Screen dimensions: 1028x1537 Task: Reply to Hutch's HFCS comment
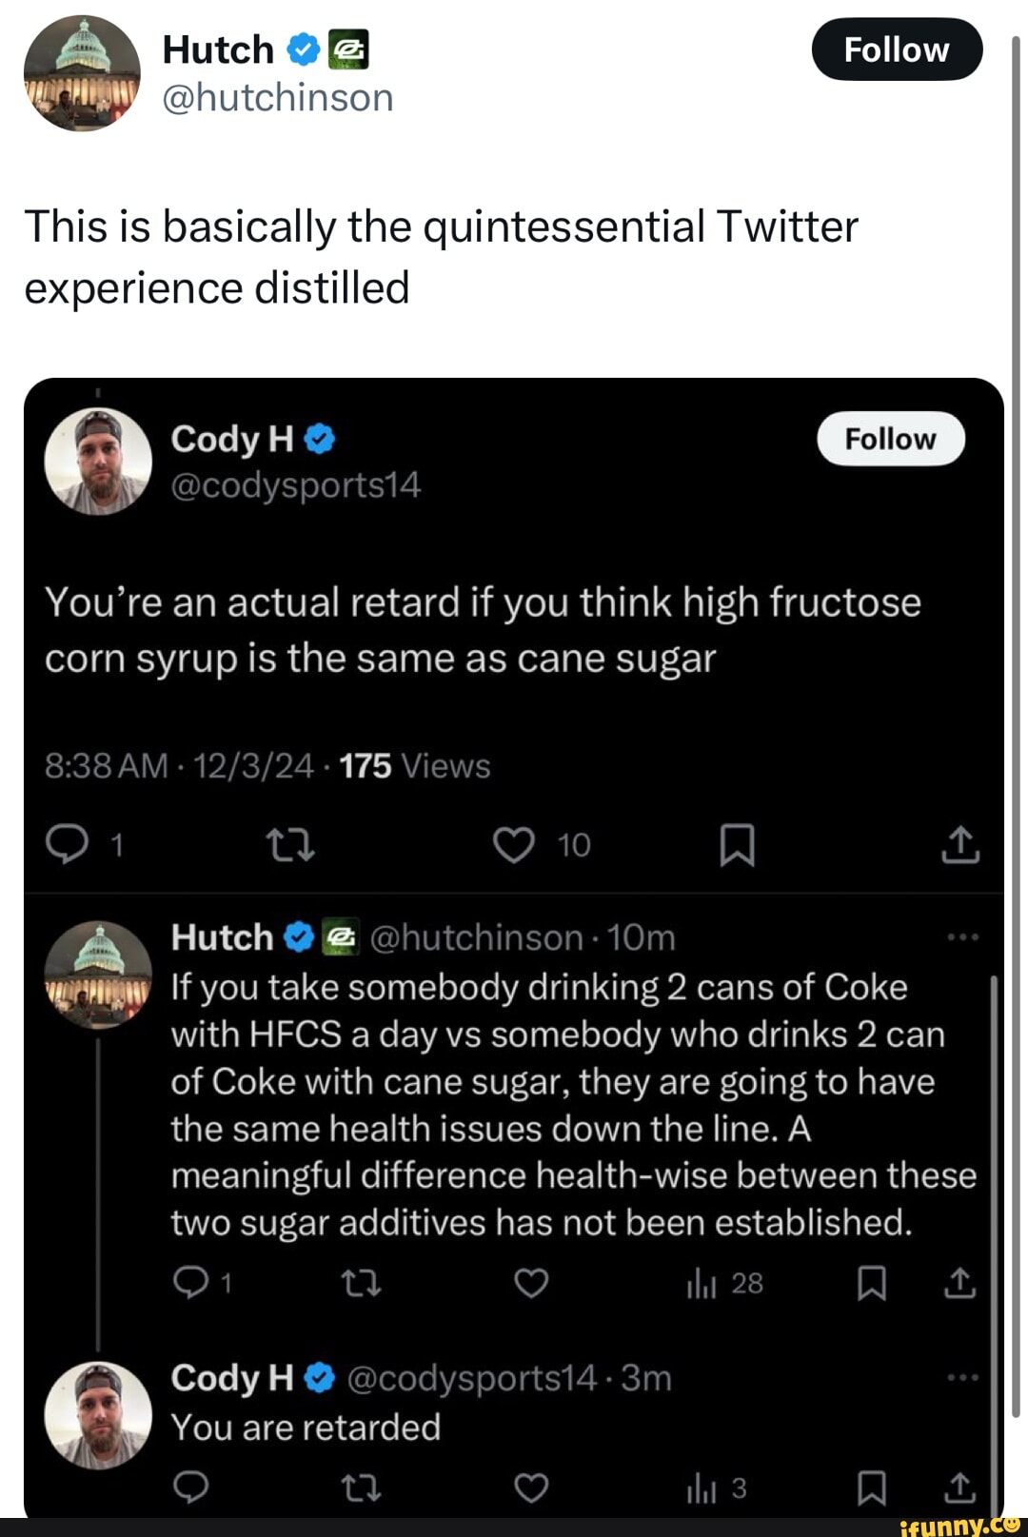point(190,1284)
